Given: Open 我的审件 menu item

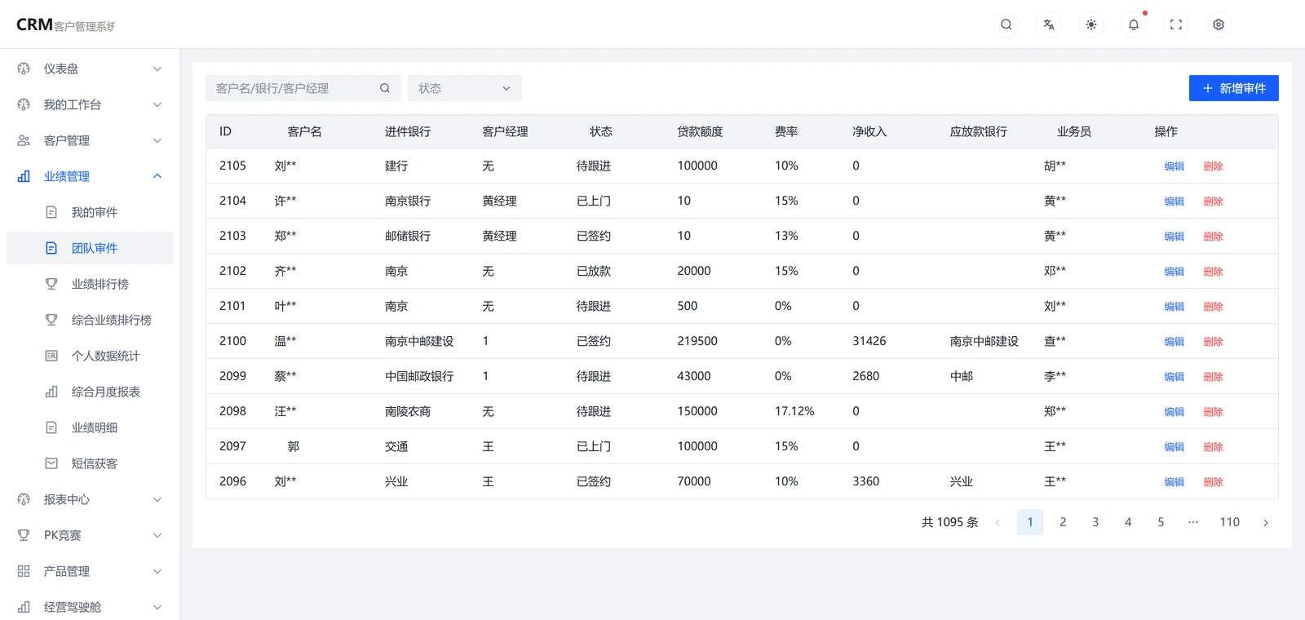Looking at the screenshot, I should point(90,212).
